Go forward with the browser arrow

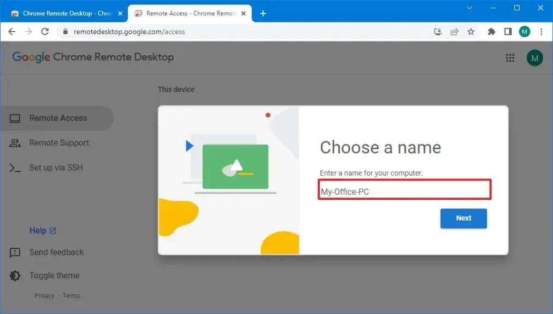tap(28, 31)
